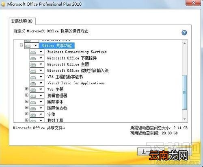Select Business Connectivity Services item

tap(77, 52)
